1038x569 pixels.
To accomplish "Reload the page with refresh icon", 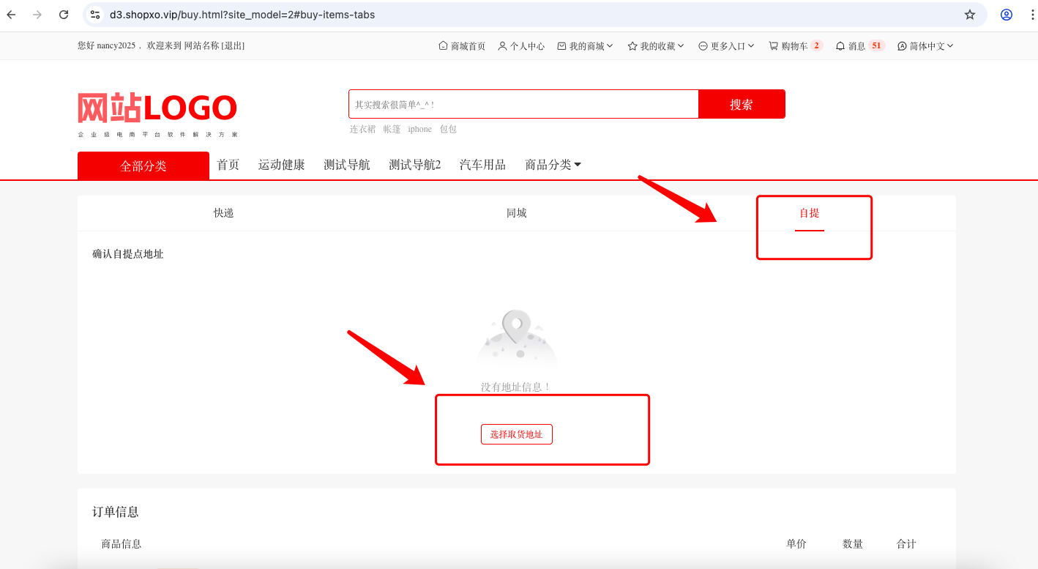I will tap(64, 15).
